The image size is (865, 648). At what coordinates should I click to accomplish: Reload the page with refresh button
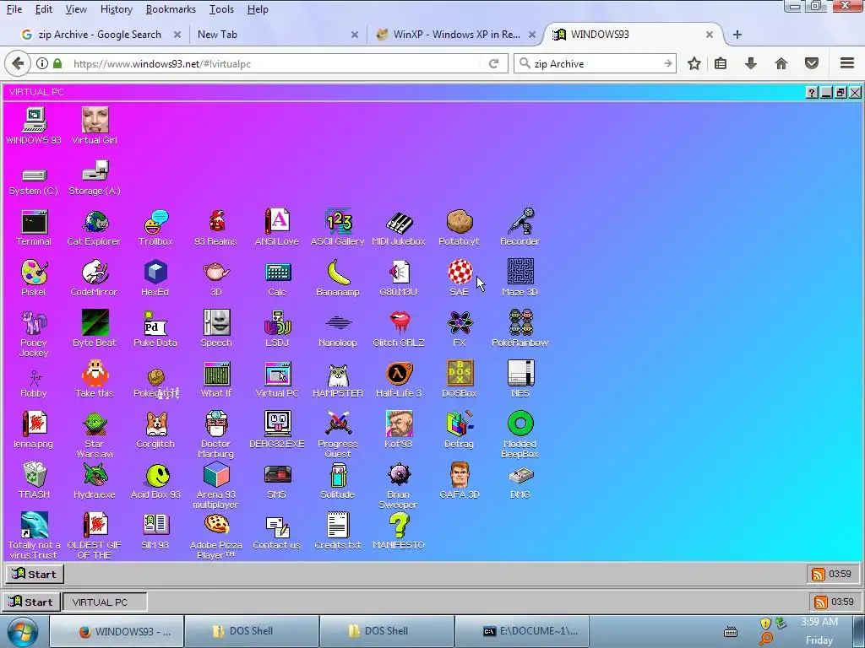click(x=493, y=63)
